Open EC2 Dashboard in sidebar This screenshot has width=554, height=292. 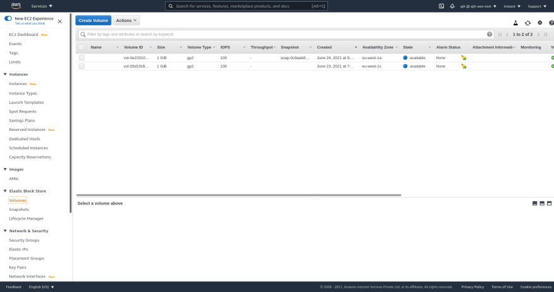23,34
